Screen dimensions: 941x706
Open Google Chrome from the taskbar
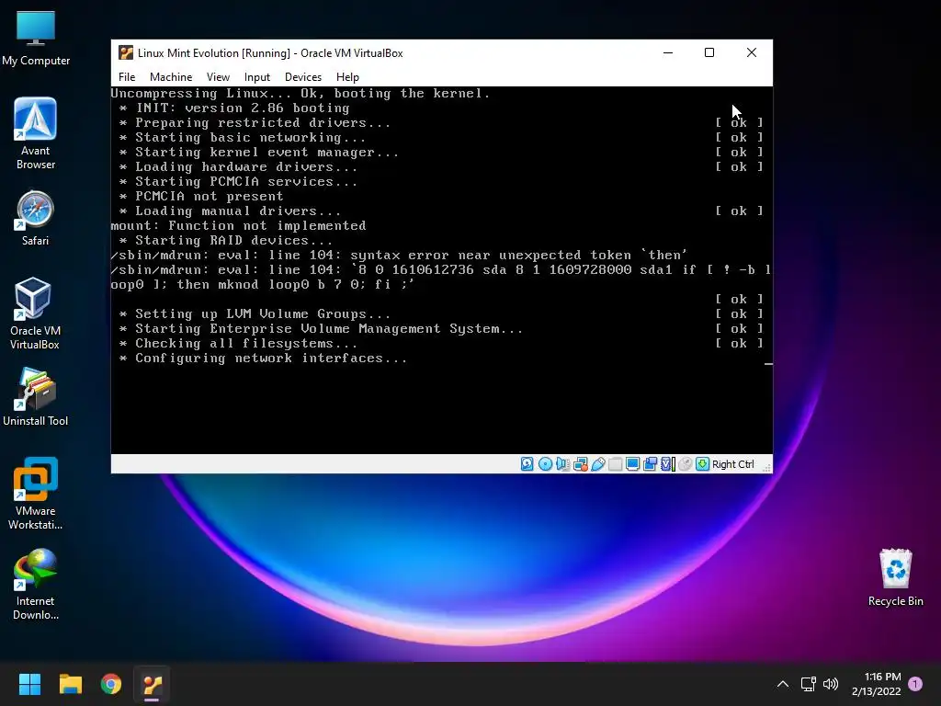(111, 684)
